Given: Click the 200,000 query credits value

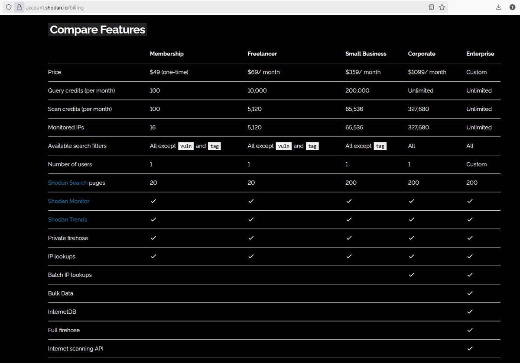Looking at the screenshot, I should [x=357, y=90].
